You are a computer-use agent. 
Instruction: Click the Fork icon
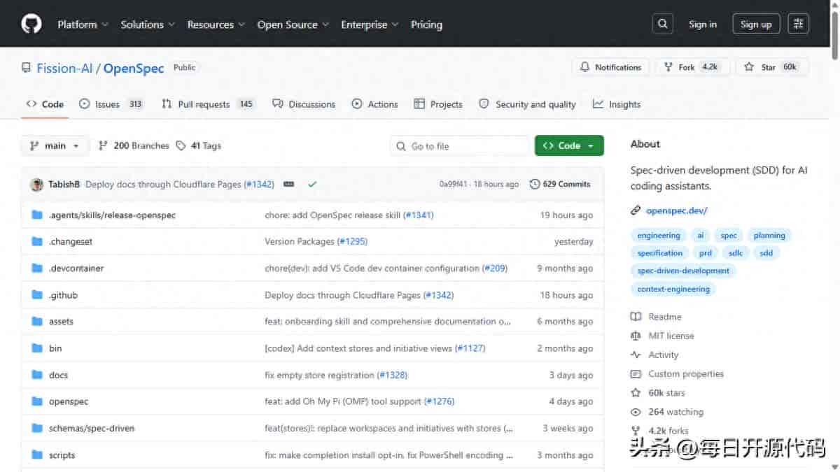pyautogui.click(x=668, y=67)
